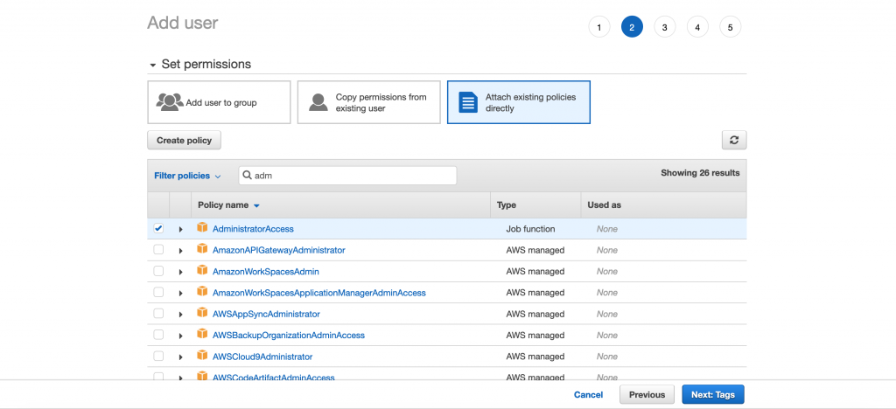Click the Copy permissions user silhouette icon

coord(318,102)
